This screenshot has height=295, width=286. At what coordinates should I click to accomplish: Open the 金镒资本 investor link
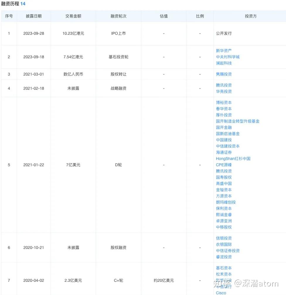click(224, 190)
